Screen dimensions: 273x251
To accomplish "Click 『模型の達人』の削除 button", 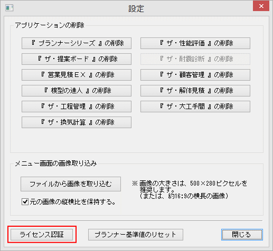I will [77, 91].
